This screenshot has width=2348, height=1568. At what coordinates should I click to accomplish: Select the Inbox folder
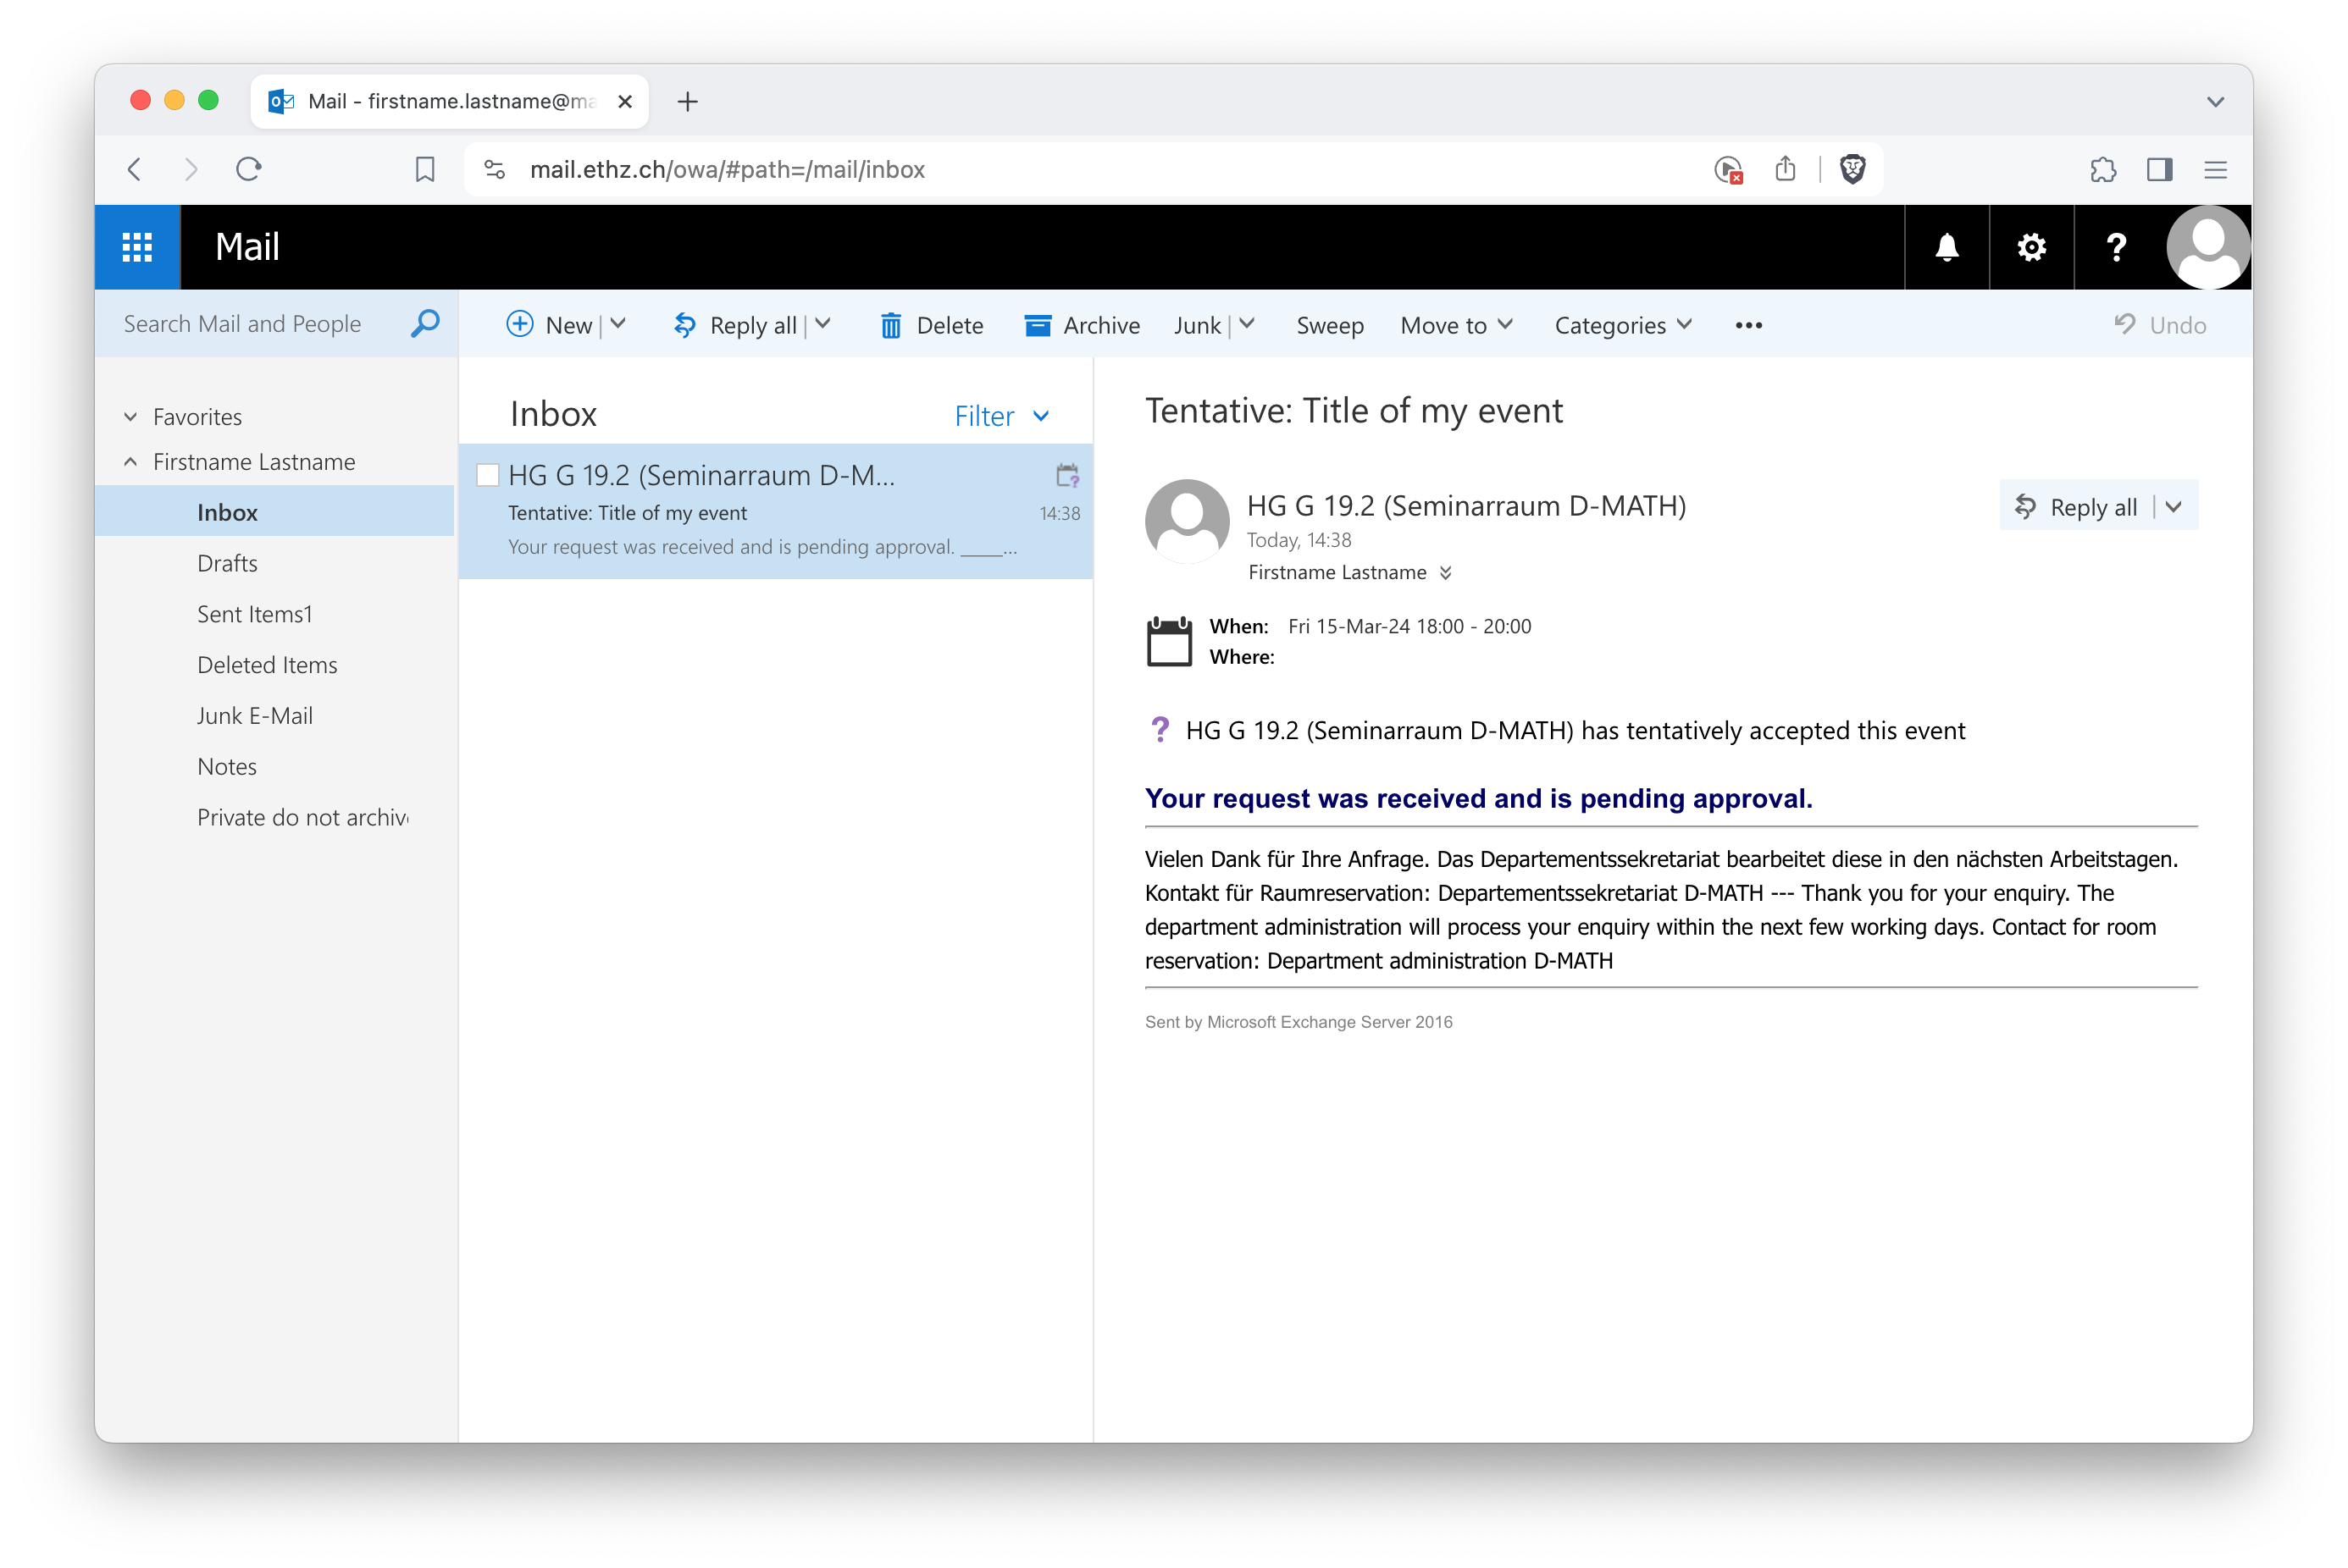click(x=275, y=512)
